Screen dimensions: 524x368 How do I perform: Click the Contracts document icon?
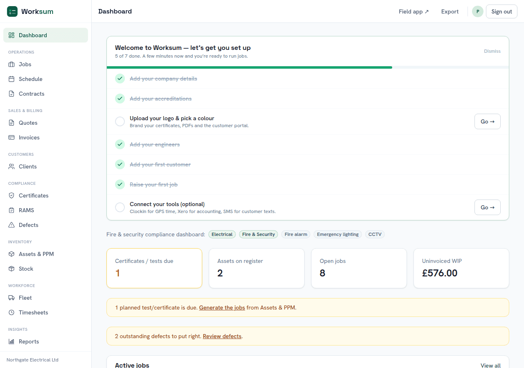(11, 94)
